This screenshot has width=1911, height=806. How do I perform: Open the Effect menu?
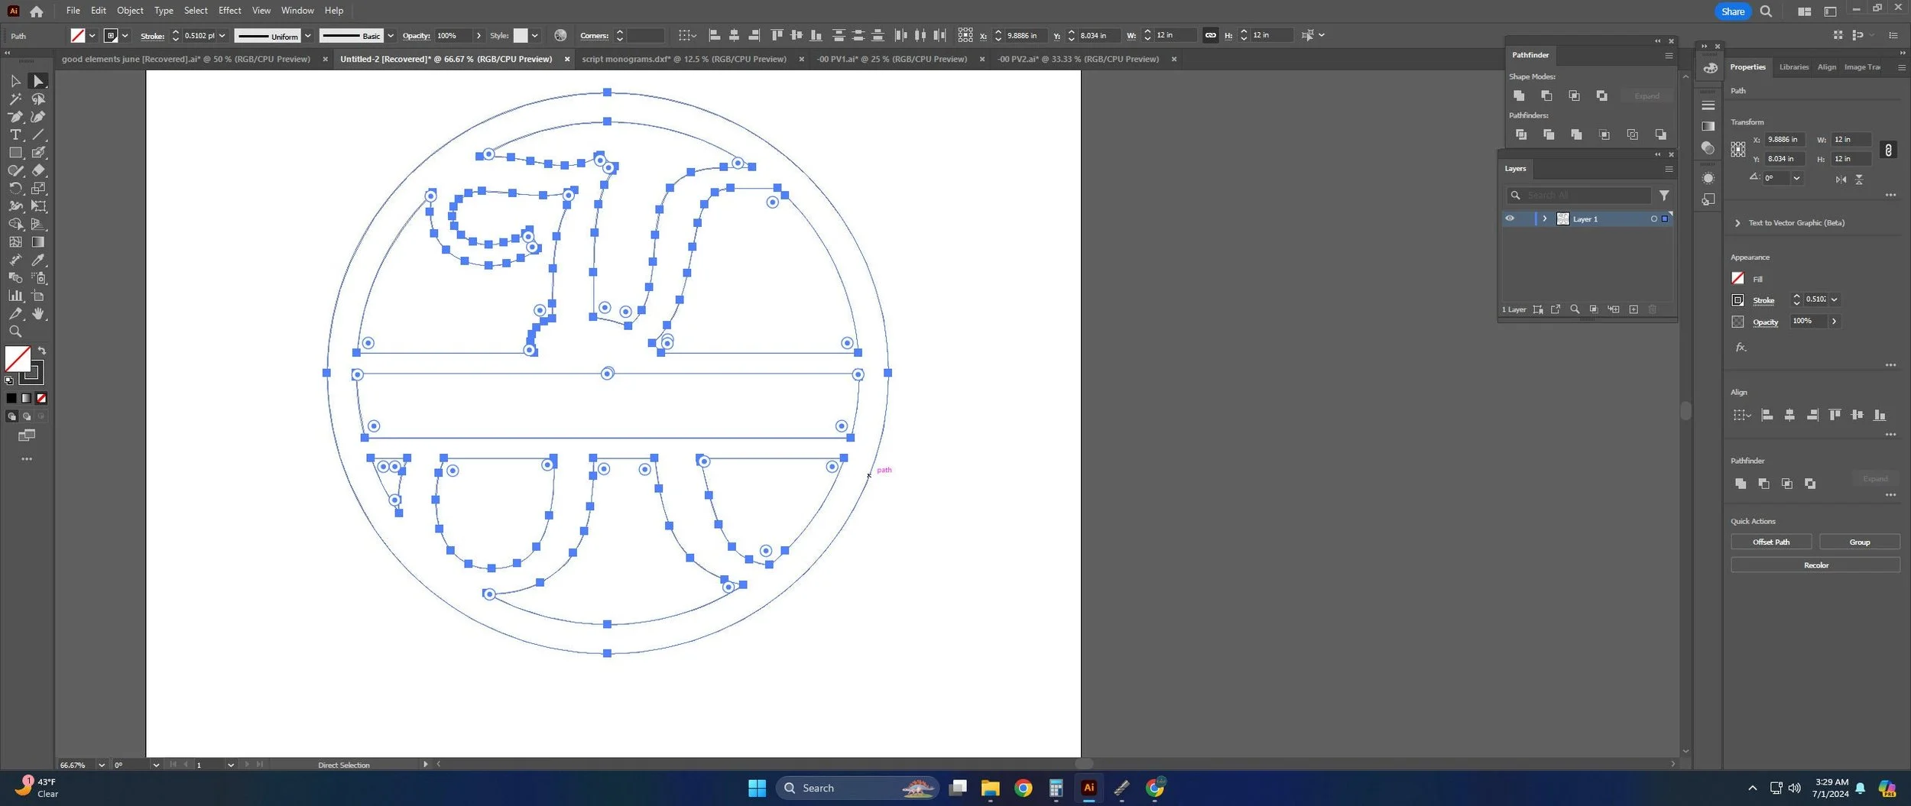click(229, 11)
